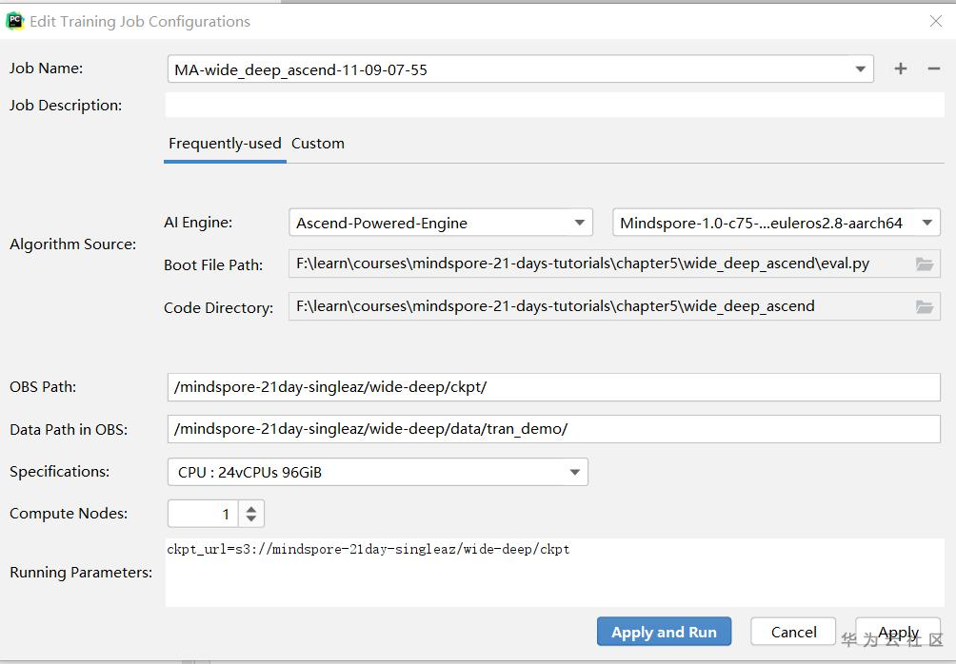Click the remove job configuration minus icon
Viewport: 956px width, 664px height.
(x=933, y=68)
